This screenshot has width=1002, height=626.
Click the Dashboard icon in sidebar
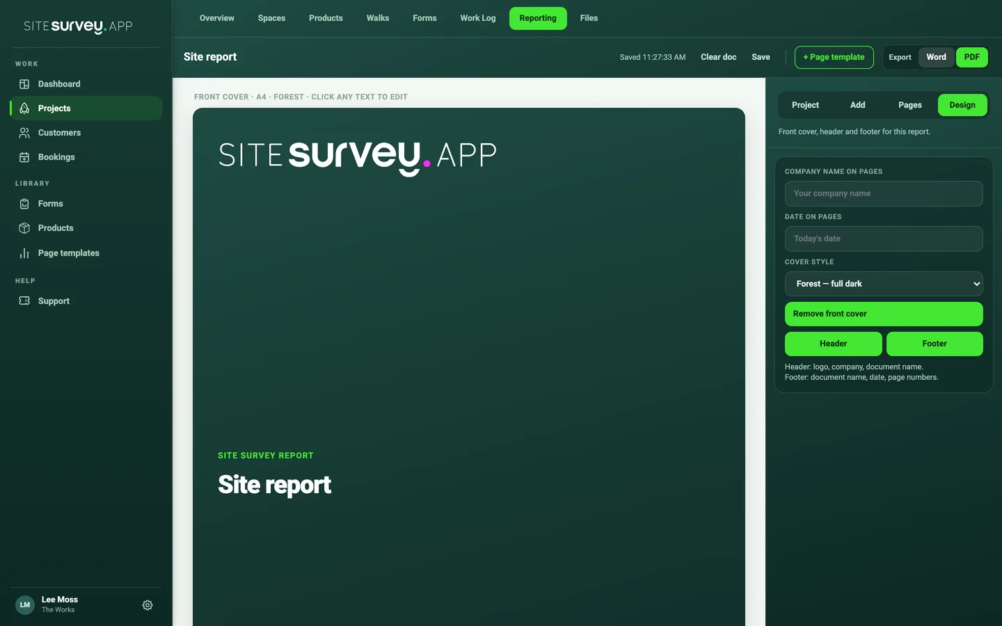pyautogui.click(x=24, y=84)
